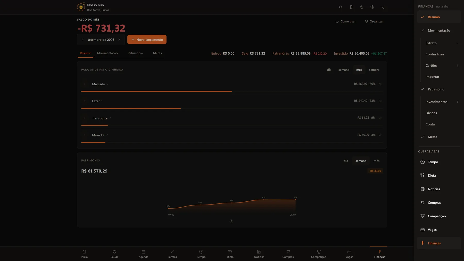Open the gear icon on the Mercado row
Screen dimensions: 464x261
(380, 84)
